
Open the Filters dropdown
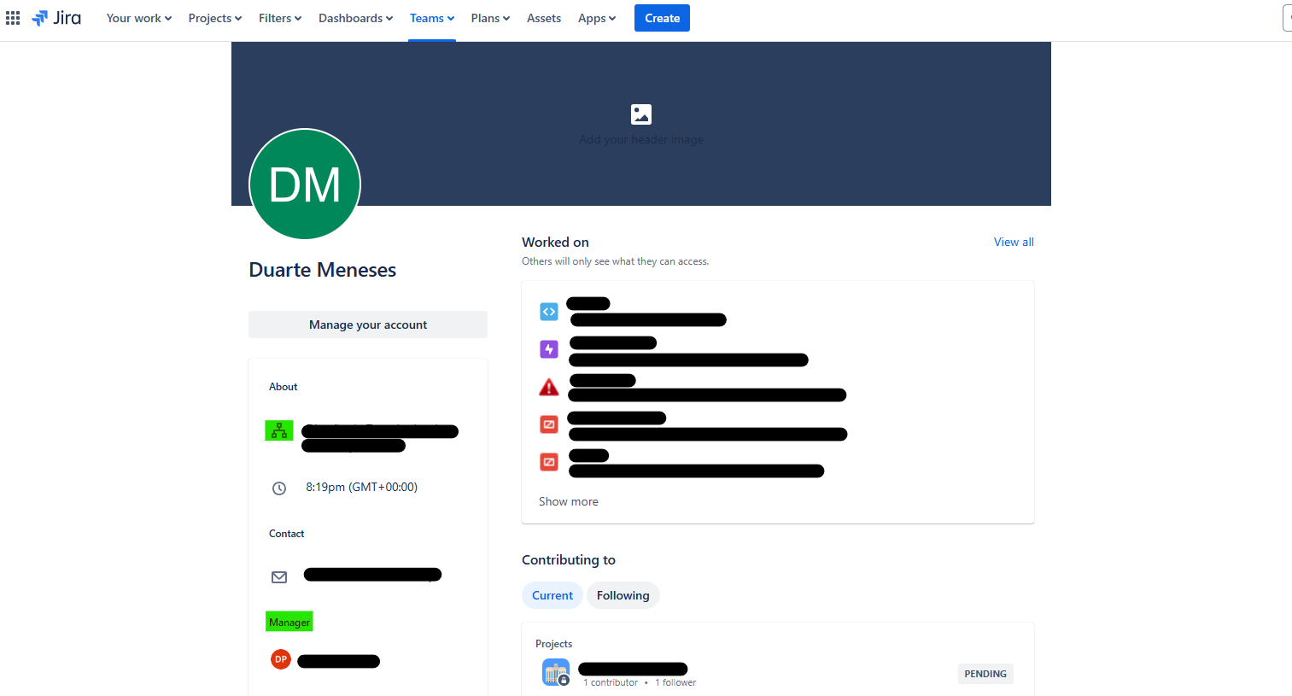280,18
